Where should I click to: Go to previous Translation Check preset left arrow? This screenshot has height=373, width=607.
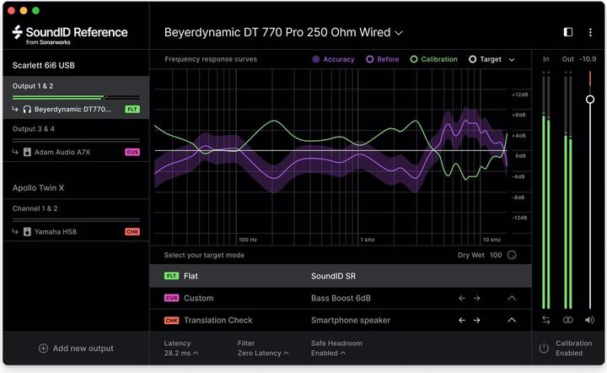point(462,321)
